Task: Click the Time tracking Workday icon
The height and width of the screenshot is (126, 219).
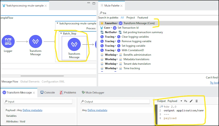Action: 121,69
